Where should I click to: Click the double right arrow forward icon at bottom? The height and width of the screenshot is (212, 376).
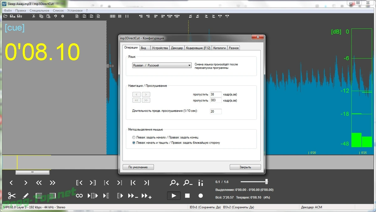pyautogui.click(x=52, y=183)
